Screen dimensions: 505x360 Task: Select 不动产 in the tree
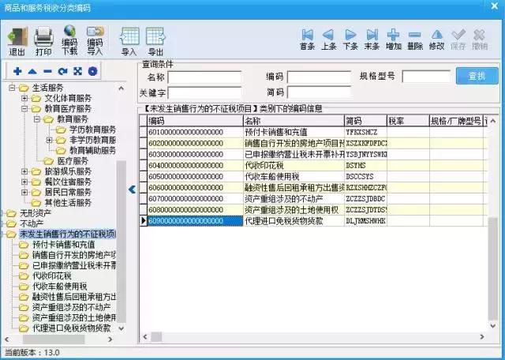(x=32, y=223)
